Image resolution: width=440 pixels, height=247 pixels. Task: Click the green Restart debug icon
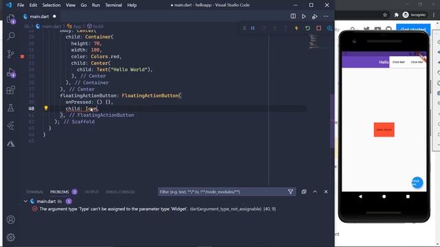307,28
